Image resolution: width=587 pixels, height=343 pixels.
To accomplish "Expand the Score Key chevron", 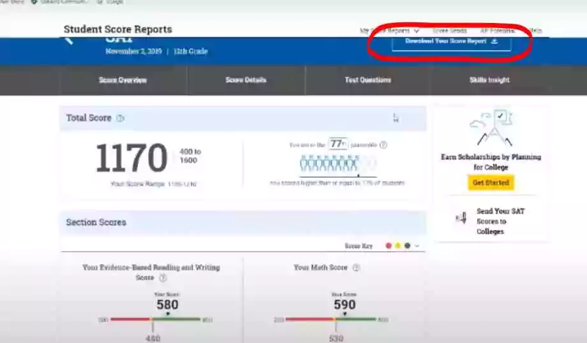I will click(417, 245).
